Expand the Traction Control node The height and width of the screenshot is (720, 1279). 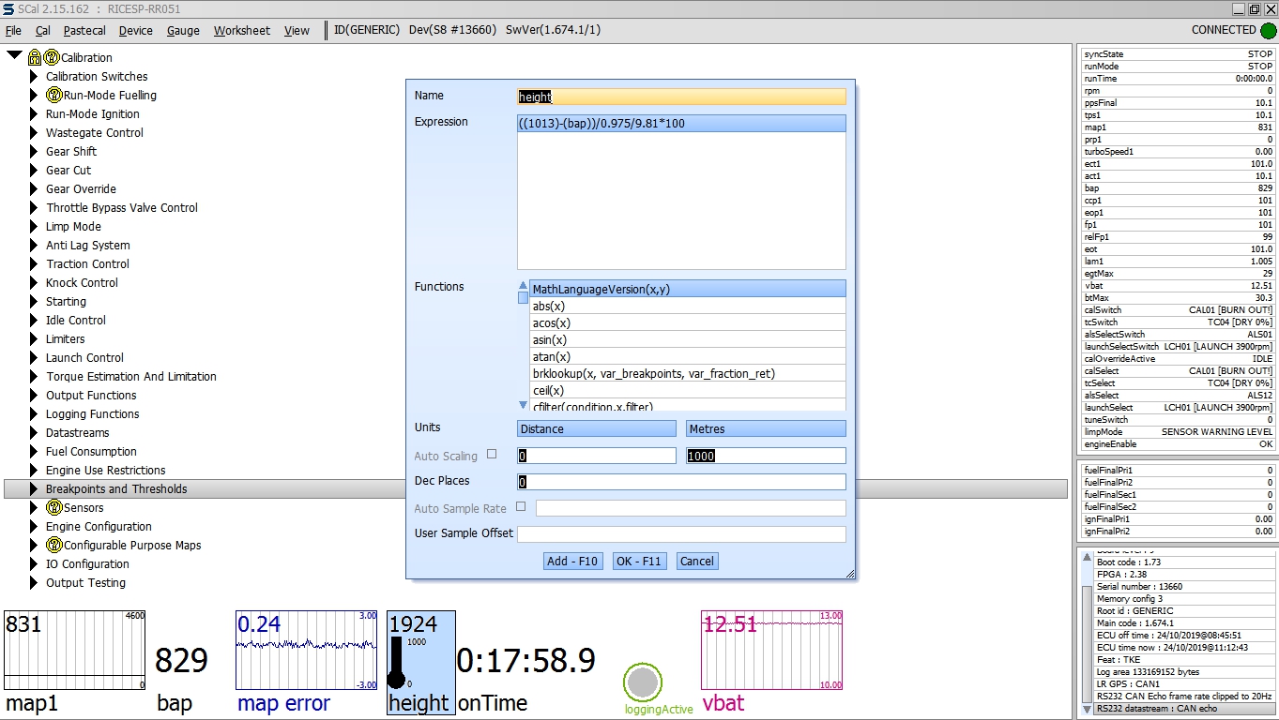[34, 263]
